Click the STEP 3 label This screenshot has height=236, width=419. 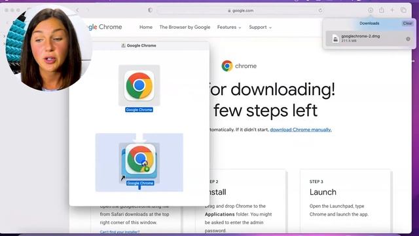(316, 182)
